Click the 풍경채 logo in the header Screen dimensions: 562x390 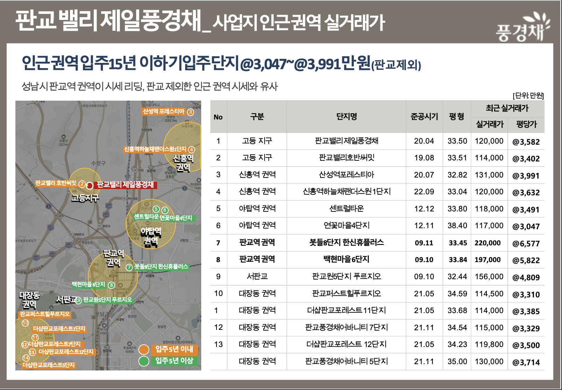(523, 27)
